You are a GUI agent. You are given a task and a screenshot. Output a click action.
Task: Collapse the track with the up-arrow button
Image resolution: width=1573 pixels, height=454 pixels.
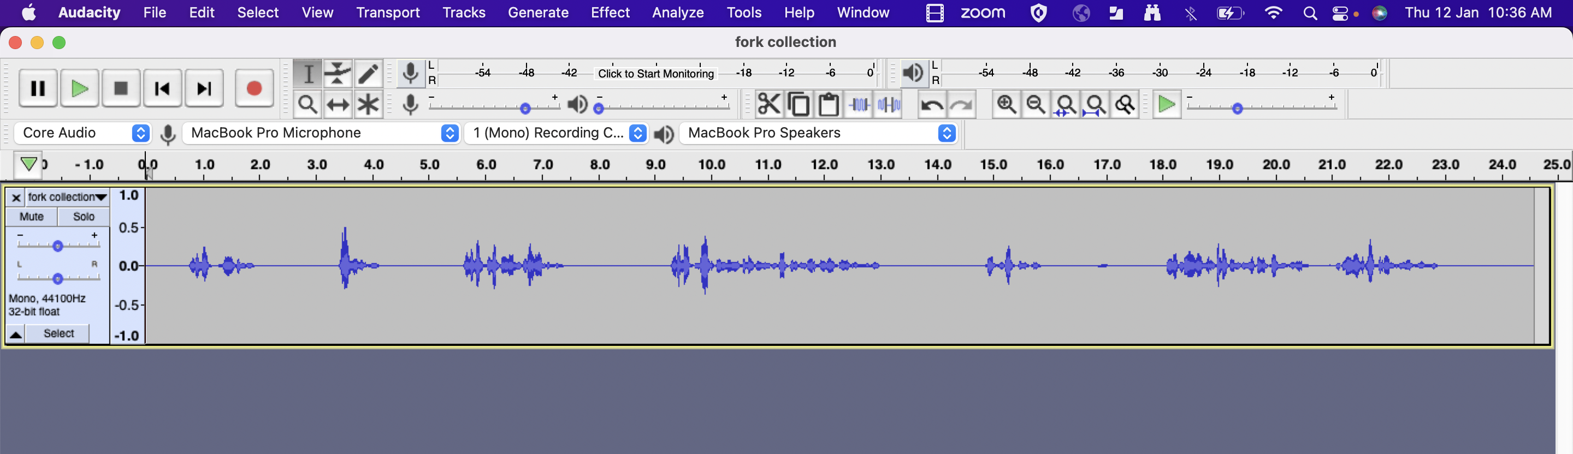click(x=16, y=334)
